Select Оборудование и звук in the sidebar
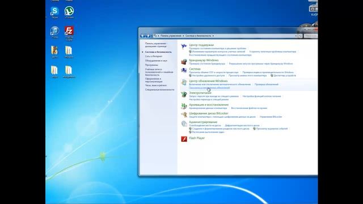Screen dimensions: 363x204 pos(156,61)
